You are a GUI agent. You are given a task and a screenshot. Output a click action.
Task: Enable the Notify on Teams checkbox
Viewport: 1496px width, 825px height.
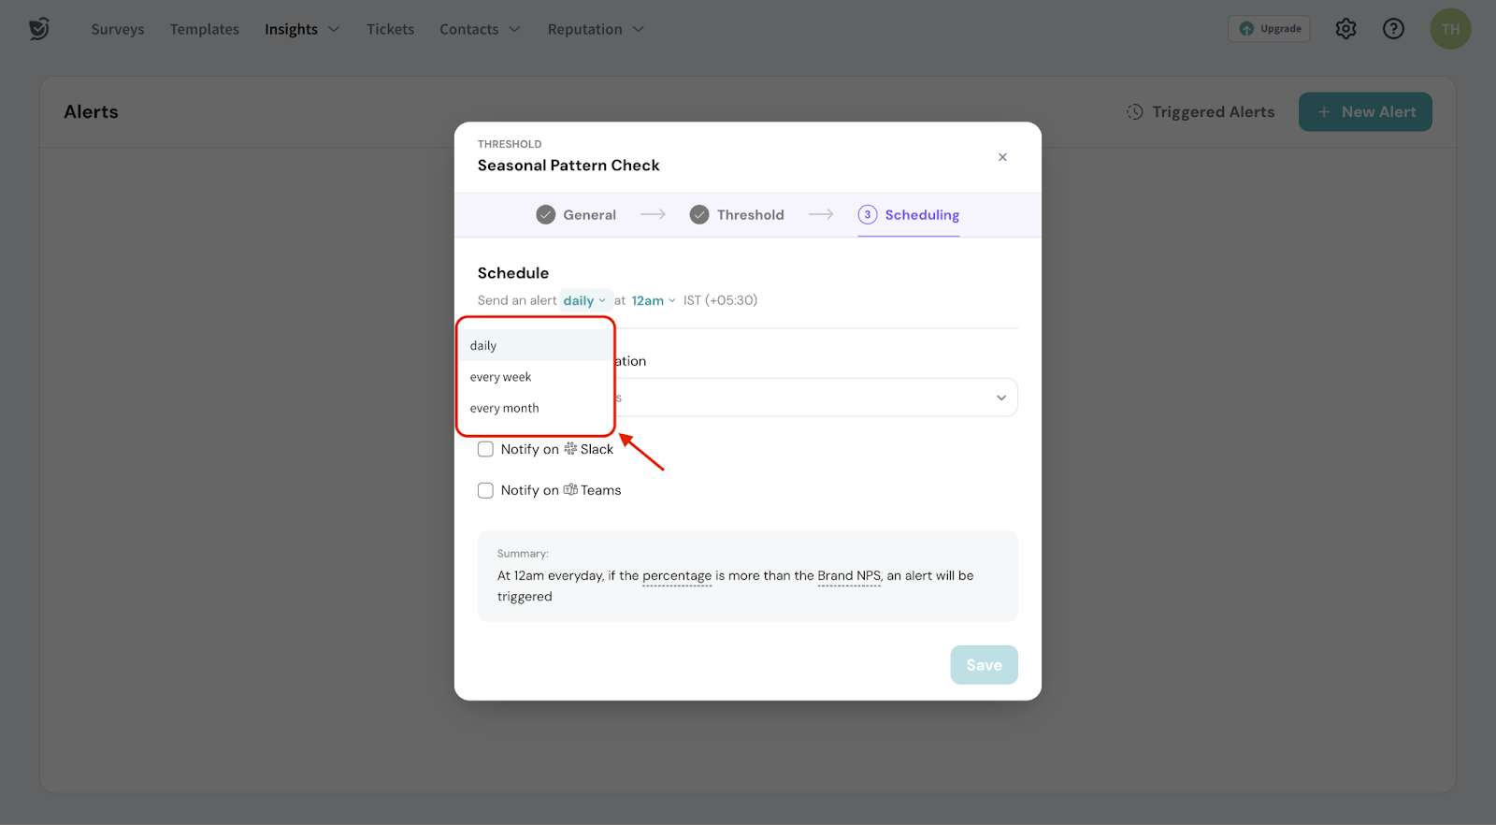pos(485,490)
